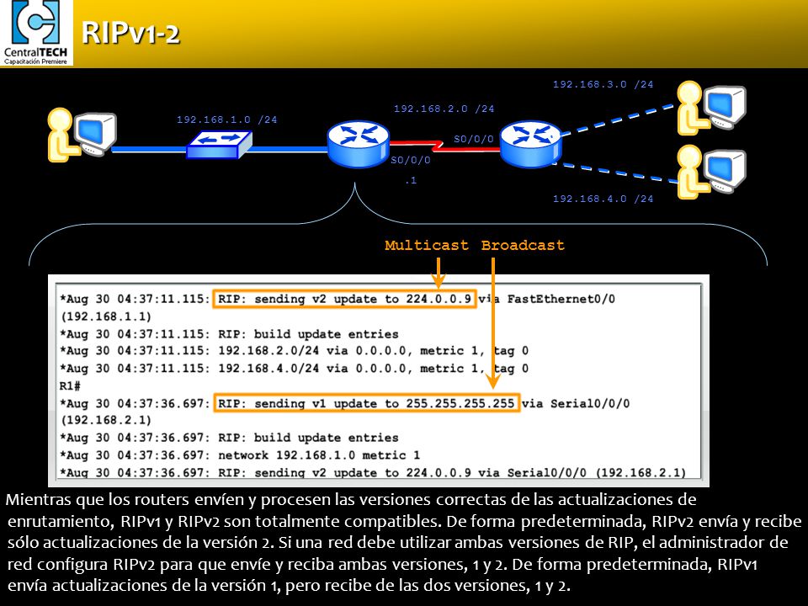This screenshot has width=808, height=606.
Task: Click the '192.168.2.0/24 via 0.0.0.0' line
Action: (295, 351)
